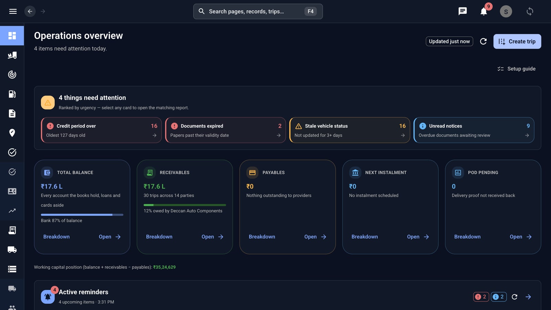
Task: Focus the search pages, records, trips field
Action: pos(258,11)
